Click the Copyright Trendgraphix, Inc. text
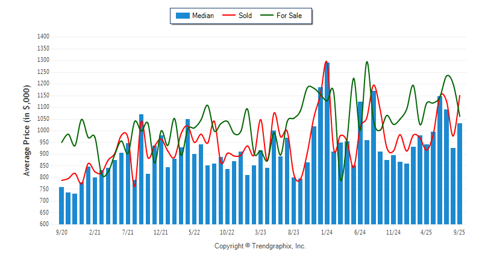482x261 pixels. (x=260, y=246)
